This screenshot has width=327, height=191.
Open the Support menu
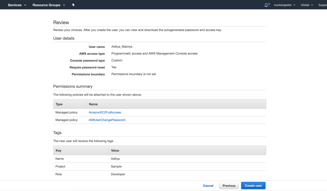322,5
